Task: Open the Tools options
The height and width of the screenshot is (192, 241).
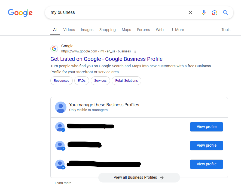Action: tap(226, 30)
